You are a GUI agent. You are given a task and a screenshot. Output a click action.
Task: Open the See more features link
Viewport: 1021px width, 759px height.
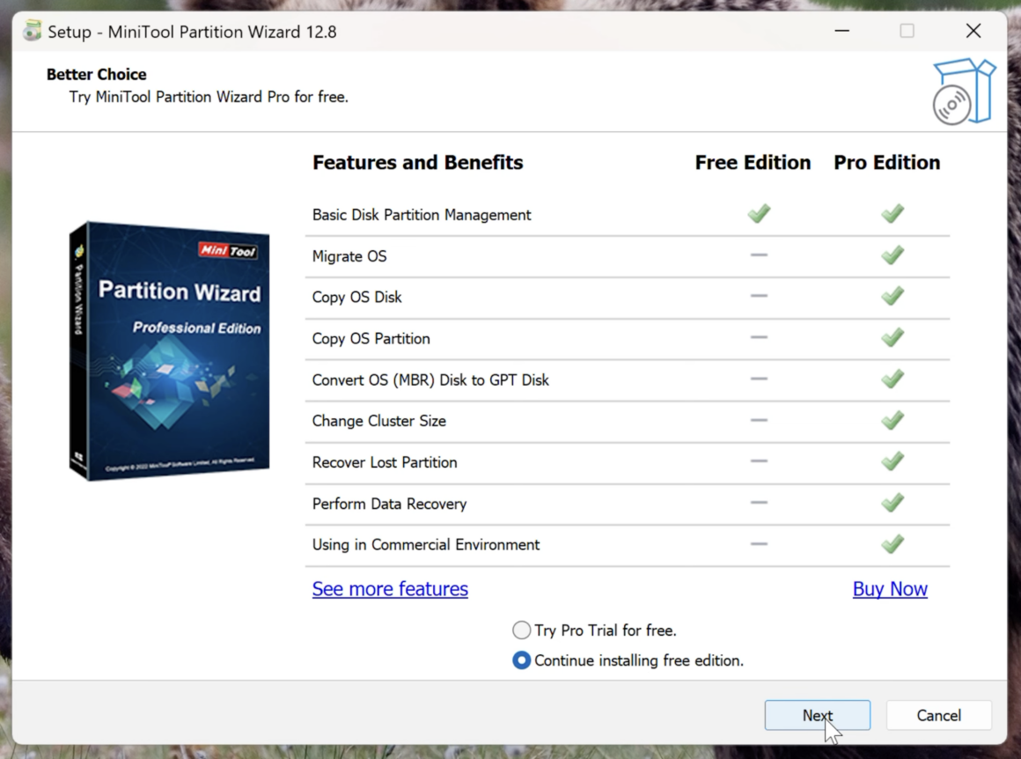click(390, 589)
